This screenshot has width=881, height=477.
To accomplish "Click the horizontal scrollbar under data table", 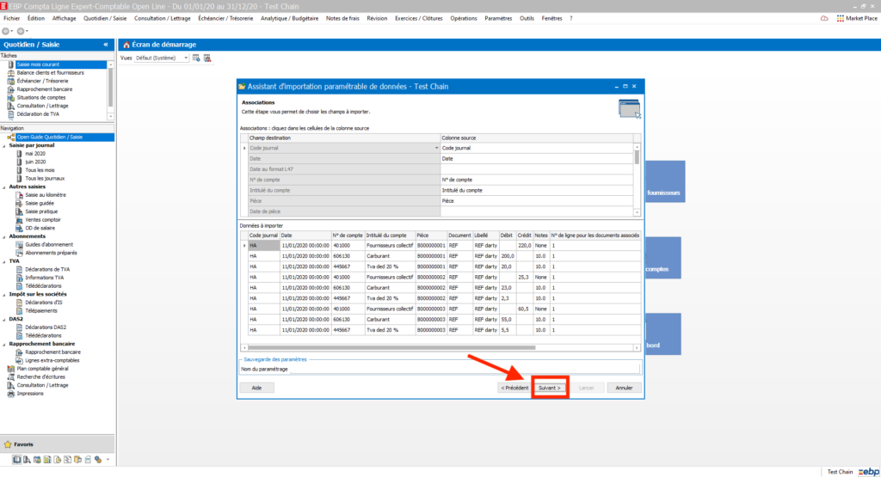I will (391, 347).
